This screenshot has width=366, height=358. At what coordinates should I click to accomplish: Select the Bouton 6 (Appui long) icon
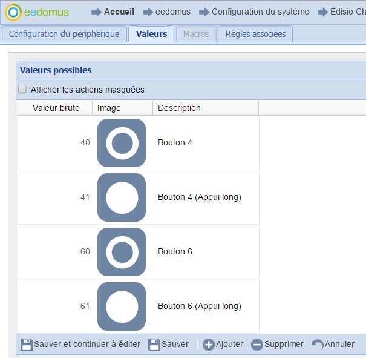pos(122,307)
